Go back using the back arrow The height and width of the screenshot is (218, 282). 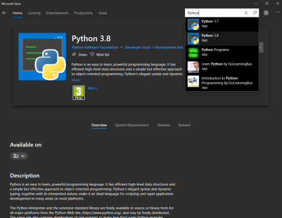point(4,13)
